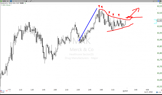Viewport: 162px width, 95px height.
Task: Click the Opt button beside Sell
Action: (10, 91)
